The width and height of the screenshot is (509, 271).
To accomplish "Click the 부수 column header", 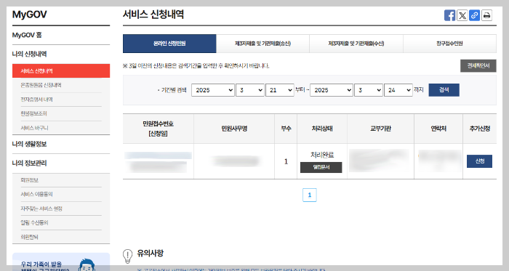I will [286, 129].
